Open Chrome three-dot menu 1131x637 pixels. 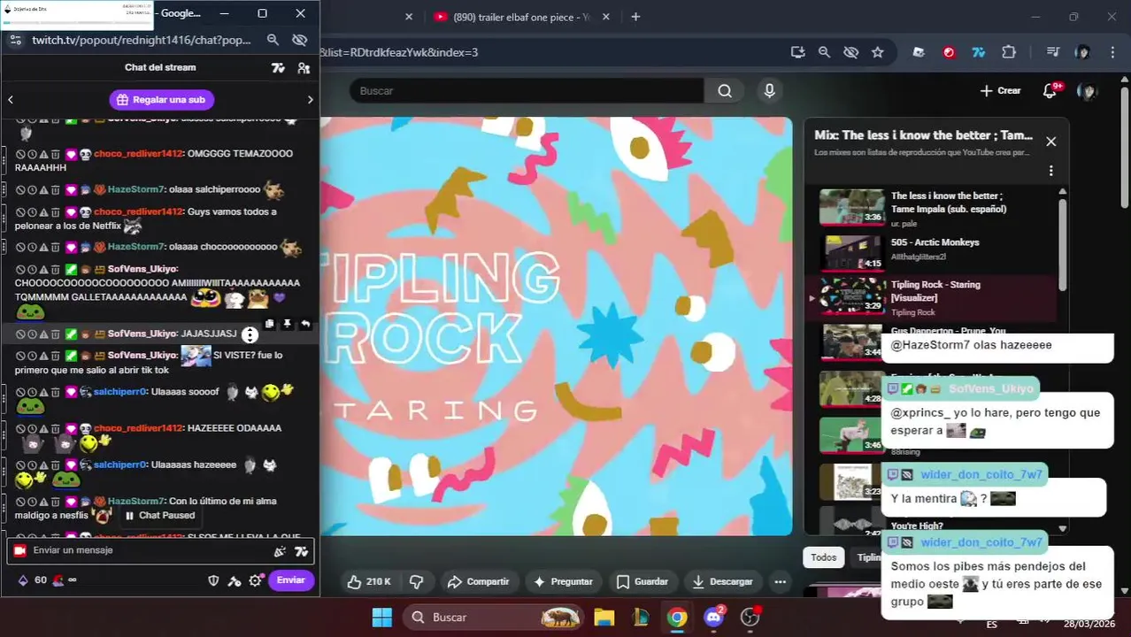coord(1112,52)
